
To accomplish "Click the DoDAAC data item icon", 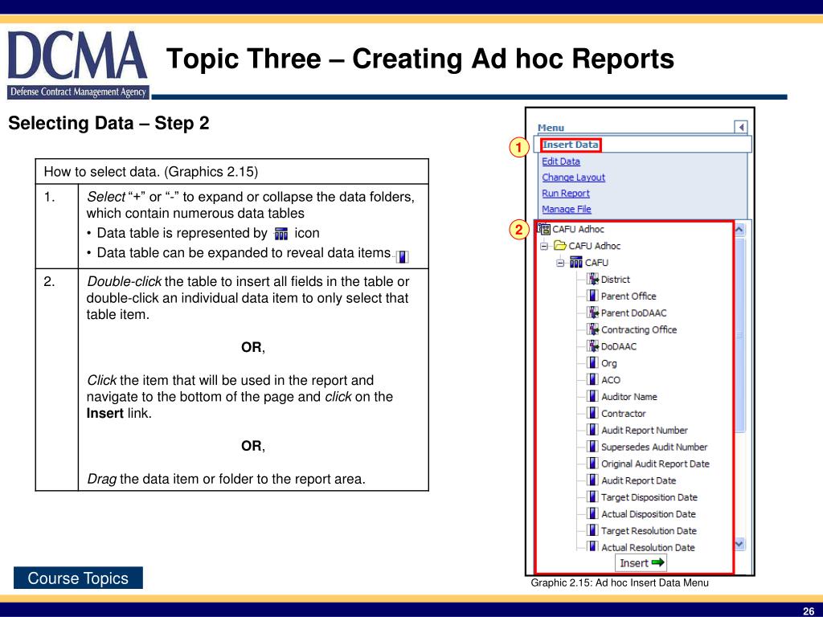I will point(592,346).
